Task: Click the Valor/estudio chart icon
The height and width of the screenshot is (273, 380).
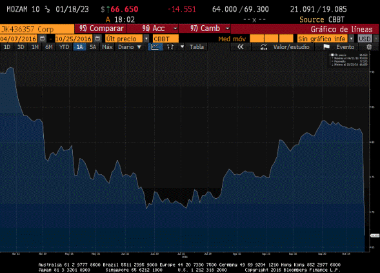Action: click(264, 47)
